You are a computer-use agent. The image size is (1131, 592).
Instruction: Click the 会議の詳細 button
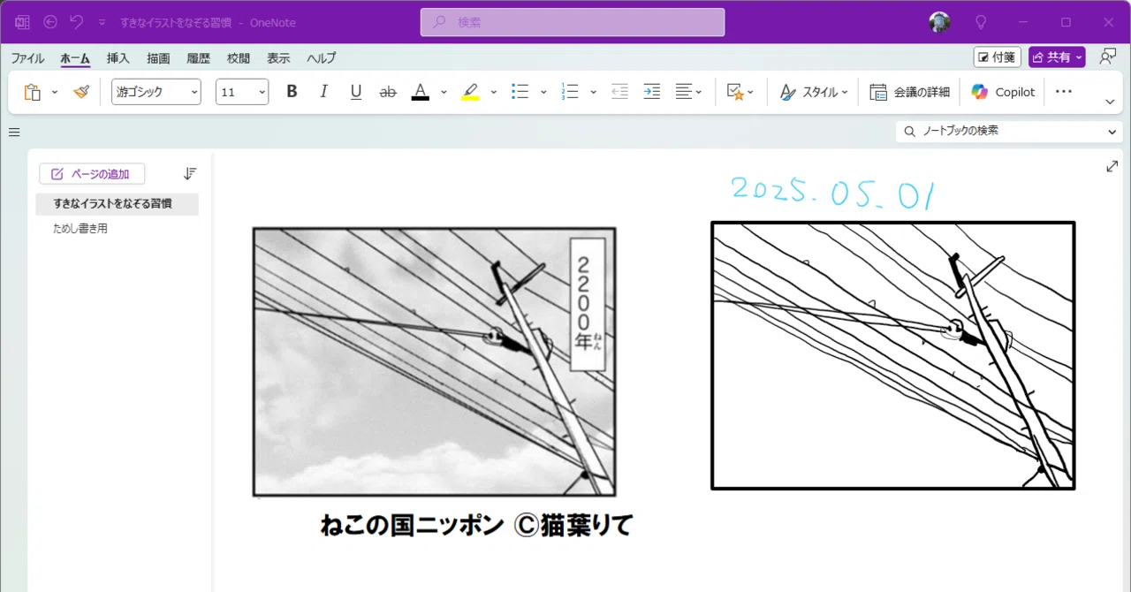point(910,92)
